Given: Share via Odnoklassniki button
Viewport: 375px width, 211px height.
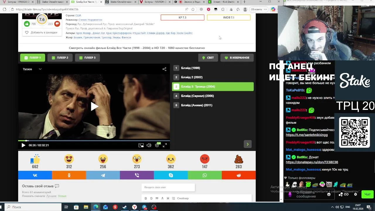Looking at the screenshot, I should click(x=69, y=175).
